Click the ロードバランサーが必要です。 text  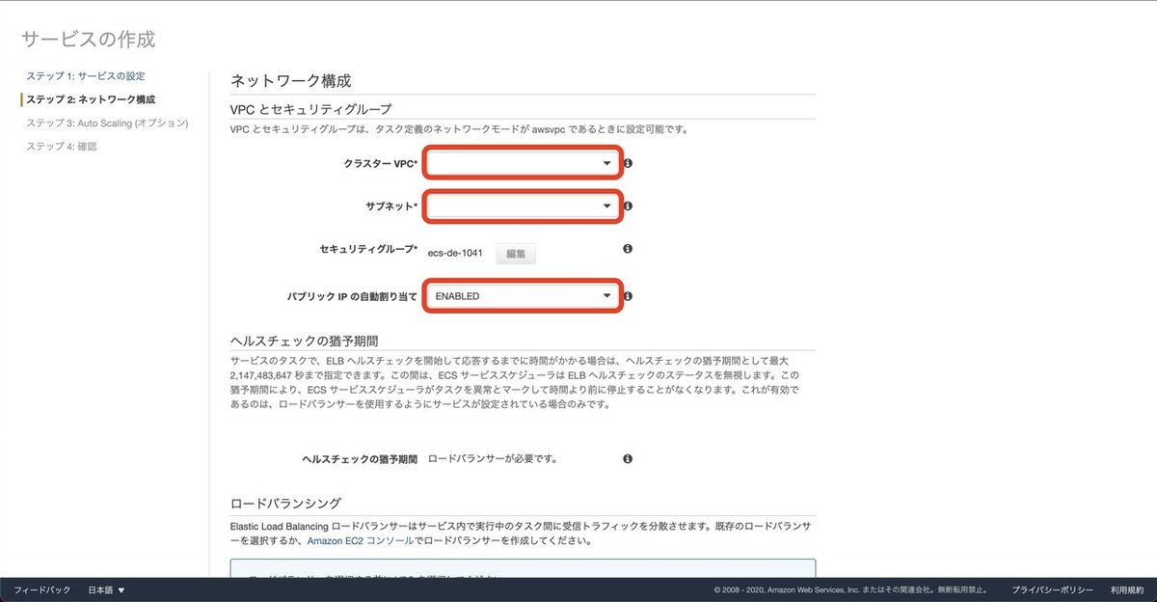pos(493,459)
